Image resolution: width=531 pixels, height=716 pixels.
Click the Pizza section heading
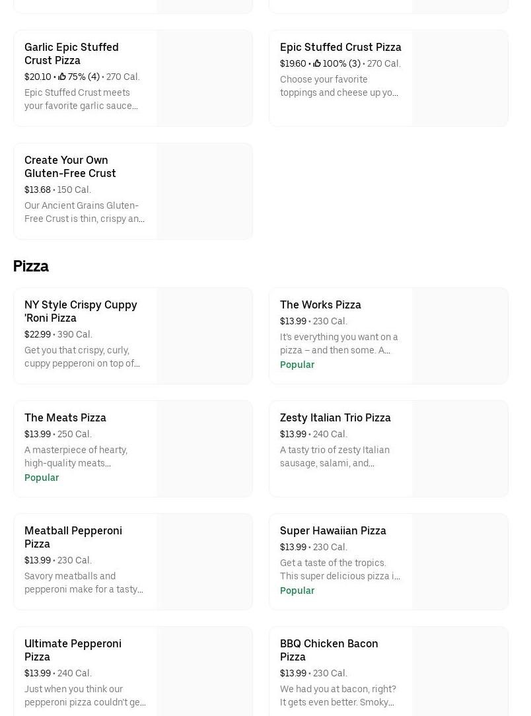tap(31, 266)
